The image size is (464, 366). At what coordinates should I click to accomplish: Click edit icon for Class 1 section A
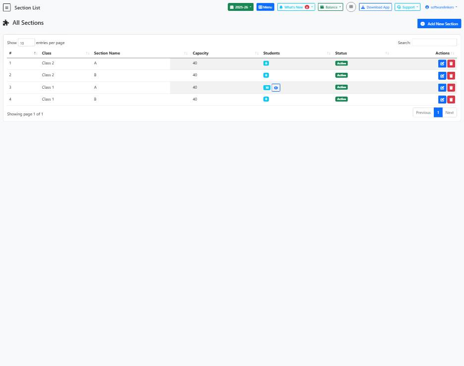click(x=442, y=88)
